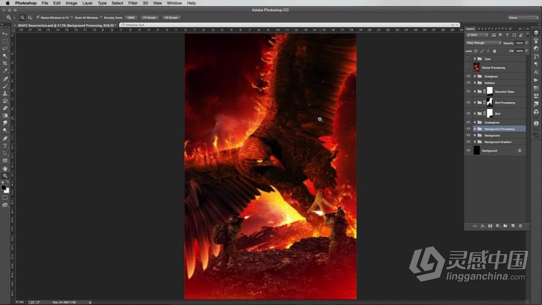The height and width of the screenshot is (305, 542).
Task: Select the SNAFU Resurrection.psd document tab
Action: [x=67, y=25]
